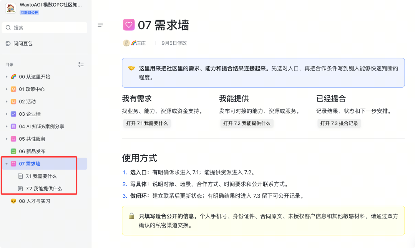
Task: Click the 打开 7.3 撮合记录 button
Action: [x=339, y=123]
